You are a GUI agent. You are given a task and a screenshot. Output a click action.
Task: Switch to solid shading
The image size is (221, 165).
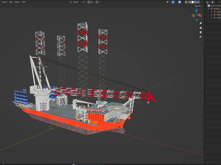(x=192, y=2)
